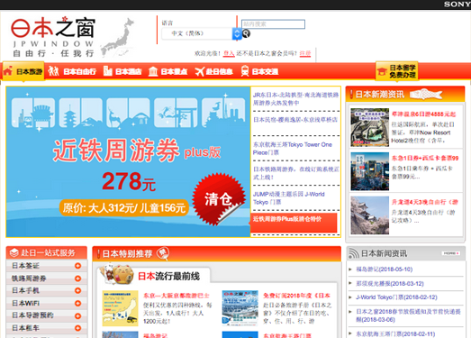Open news item J-World Tokyo门票(2018-02-12)

[x=396, y=297]
